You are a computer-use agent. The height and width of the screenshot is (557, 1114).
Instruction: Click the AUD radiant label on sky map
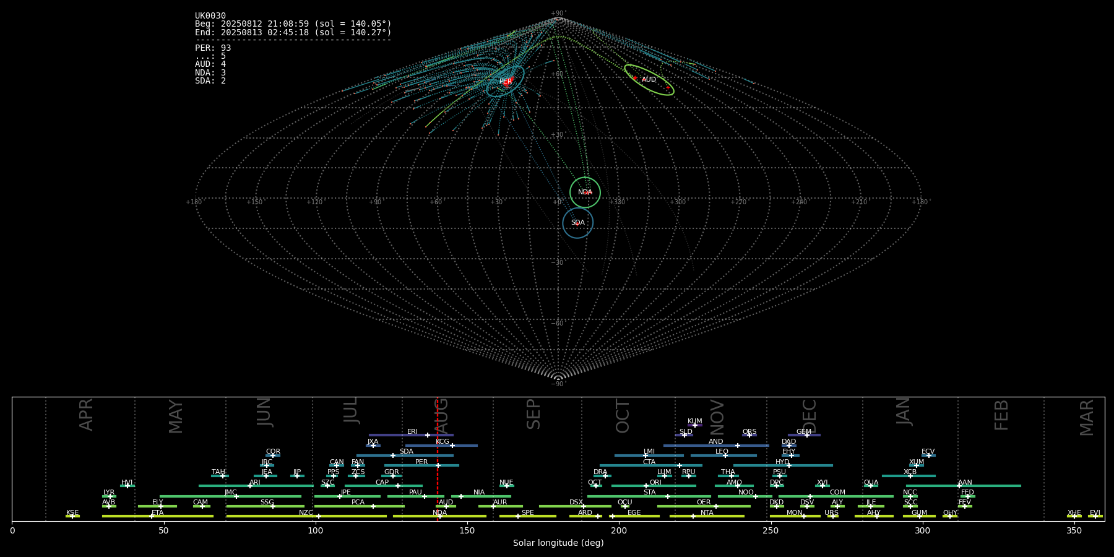click(649, 80)
